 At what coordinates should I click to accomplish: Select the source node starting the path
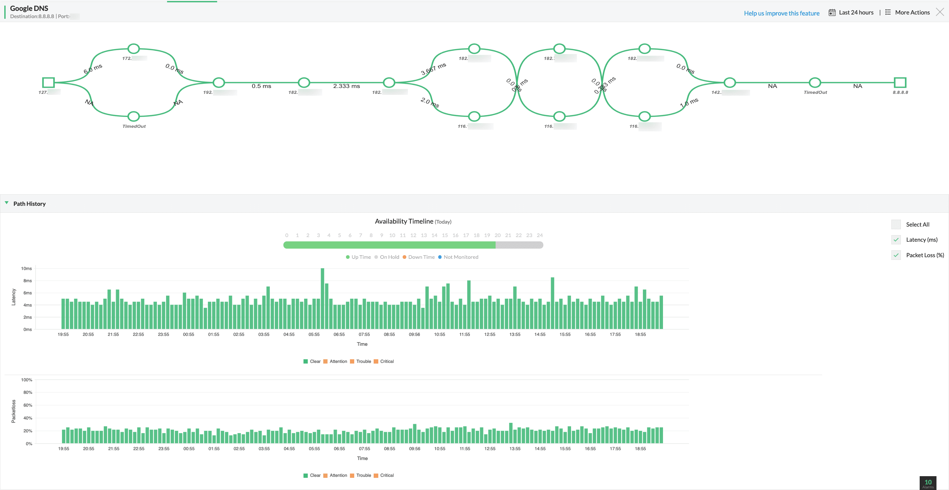click(48, 83)
